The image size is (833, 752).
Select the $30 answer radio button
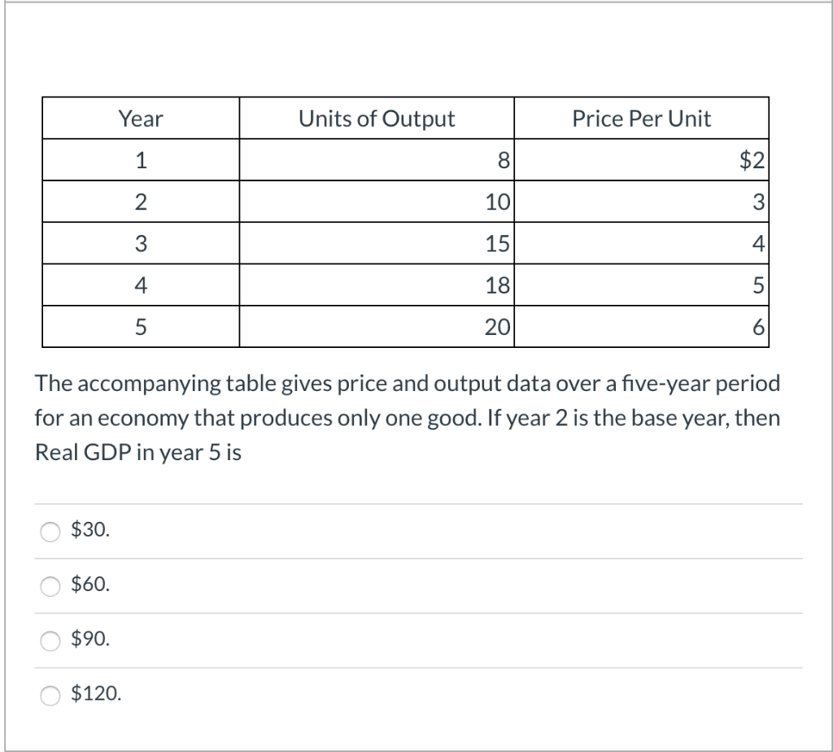(50, 531)
